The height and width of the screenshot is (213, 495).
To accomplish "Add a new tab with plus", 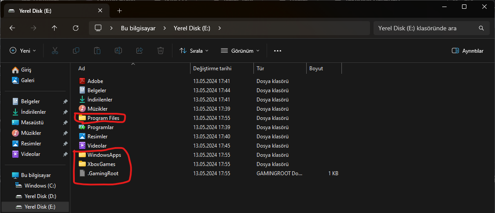I will click(x=119, y=11).
